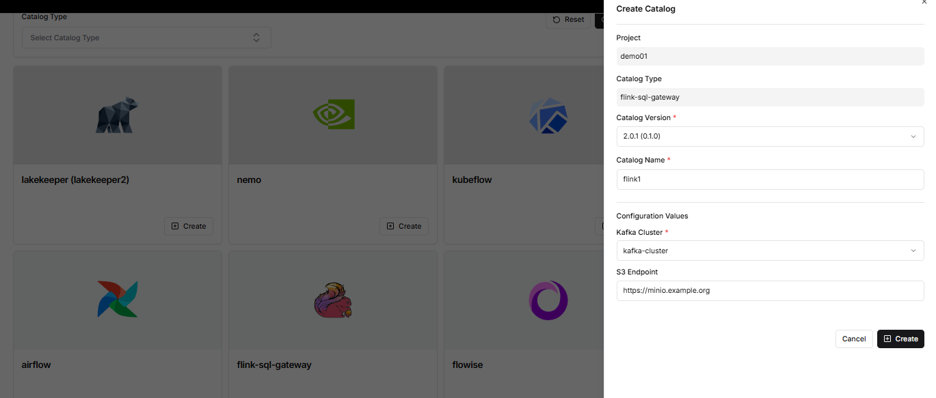The height and width of the screenshot is (398, 936).
Task: Click the airflow pinwheel logo
Action: click(118, 299)
